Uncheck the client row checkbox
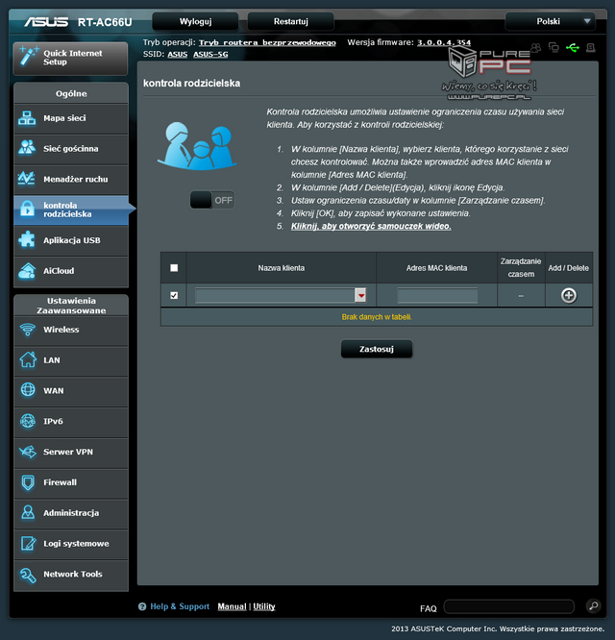The height and width of the screenshot is (640, 615). [x=174, y=295]
